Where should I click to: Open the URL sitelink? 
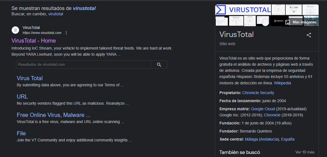point(22,97)
